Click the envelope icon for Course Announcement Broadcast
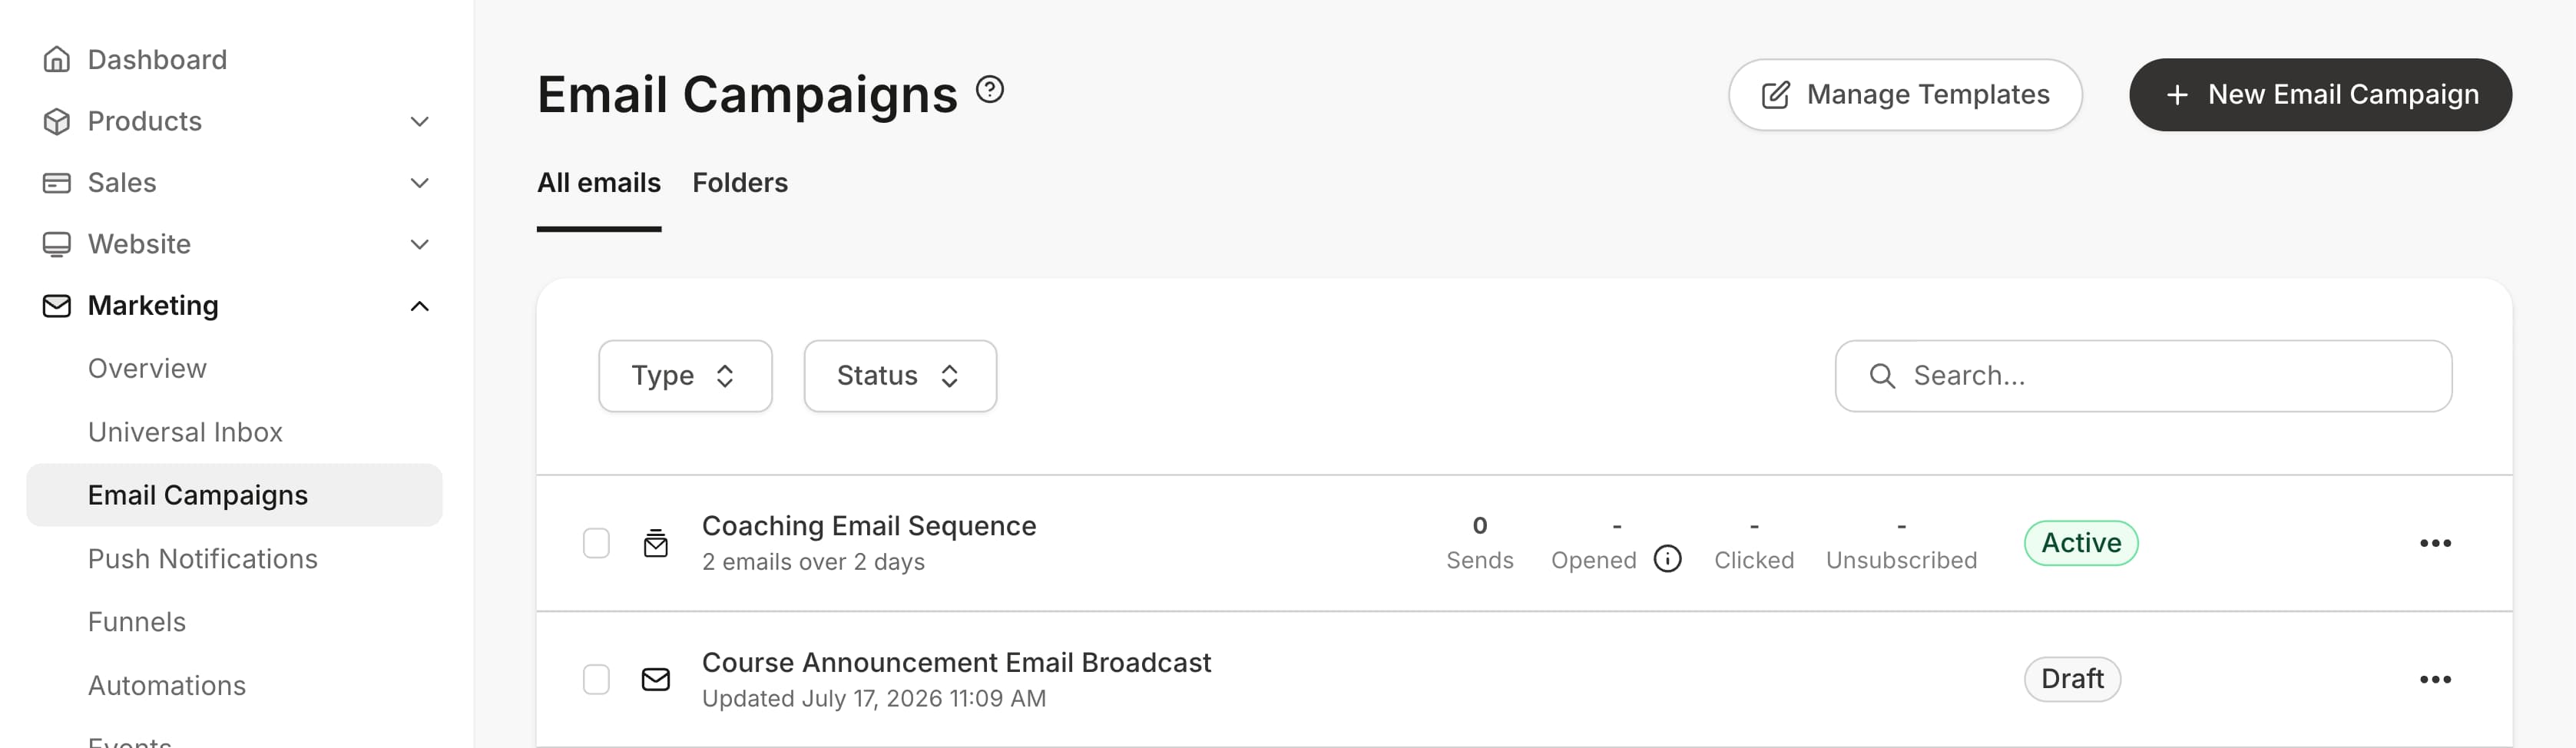This screenshot has width=2576, height=748. (656, 680)
